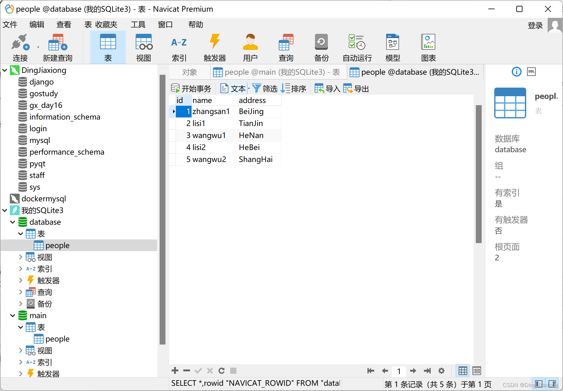Select the zhangsan1 name cell

coord(215,111)
